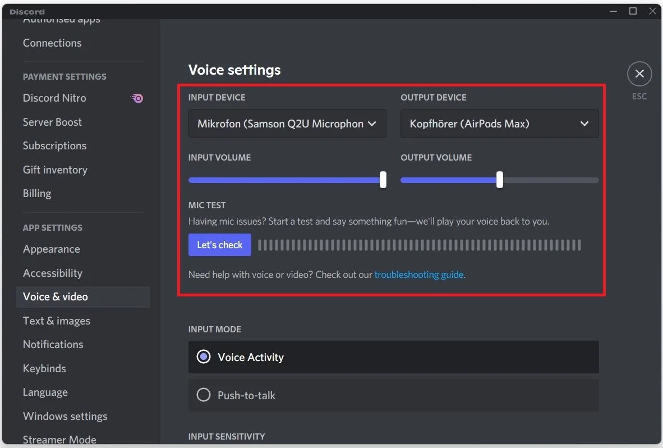Click the Input Volume slider handle
Image resolution: width=663 pixels, height=448 pixels.
[383, 180]
